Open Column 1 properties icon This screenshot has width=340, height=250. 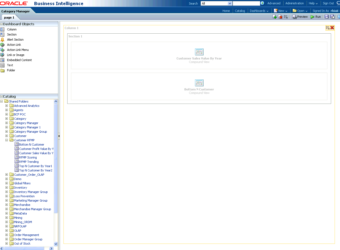[x=328, y=28]
